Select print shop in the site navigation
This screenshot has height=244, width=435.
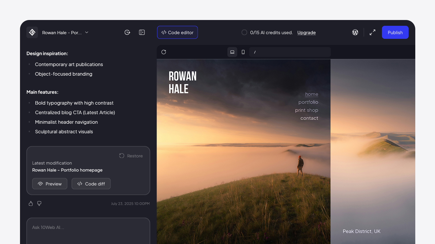pyautogui.click(x=307, y=110)
